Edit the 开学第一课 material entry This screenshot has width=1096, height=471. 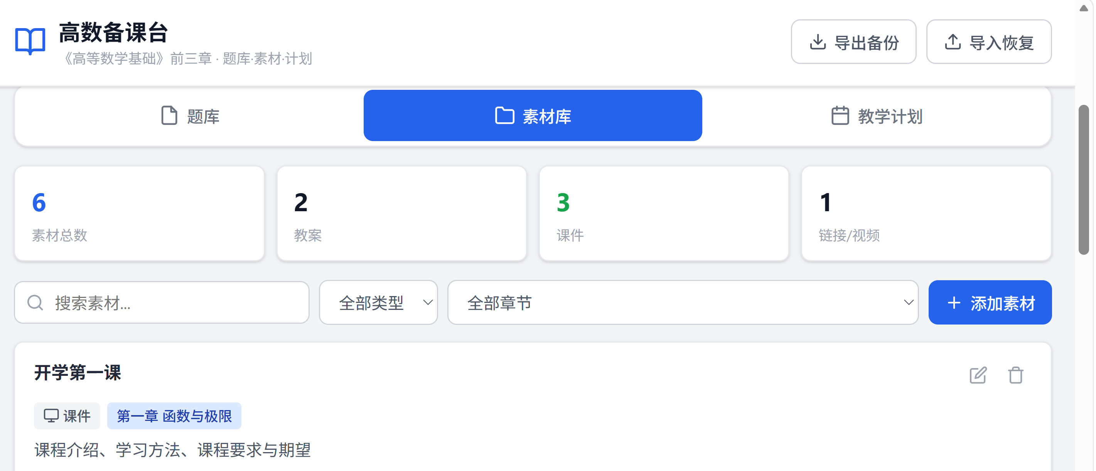pos(978,375)
